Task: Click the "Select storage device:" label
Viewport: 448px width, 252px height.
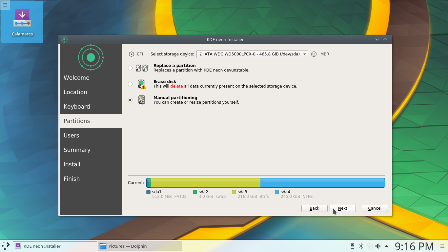Action: click(172, 54)
